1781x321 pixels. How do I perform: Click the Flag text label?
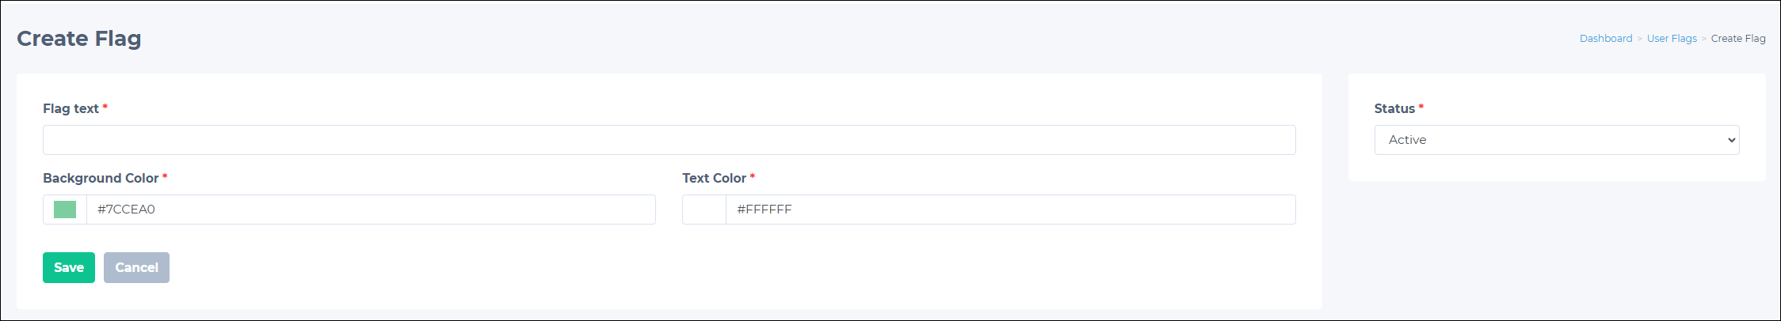(71, 108)
